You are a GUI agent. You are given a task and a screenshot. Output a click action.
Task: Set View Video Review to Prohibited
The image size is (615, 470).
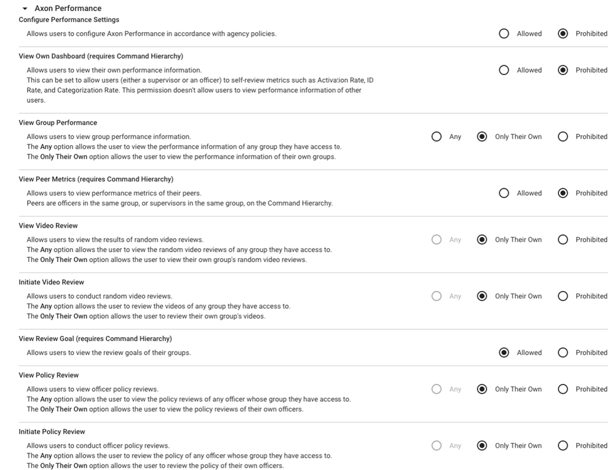click(563, 240)
